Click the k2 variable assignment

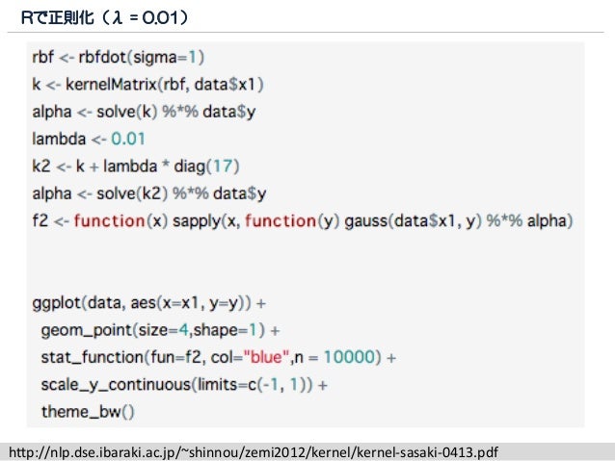pyautogui.click(x=41, y=166)
